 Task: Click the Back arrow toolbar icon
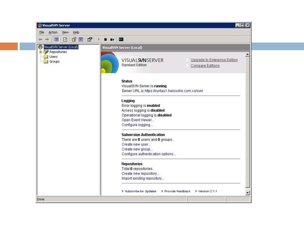[x=40, y=39]
